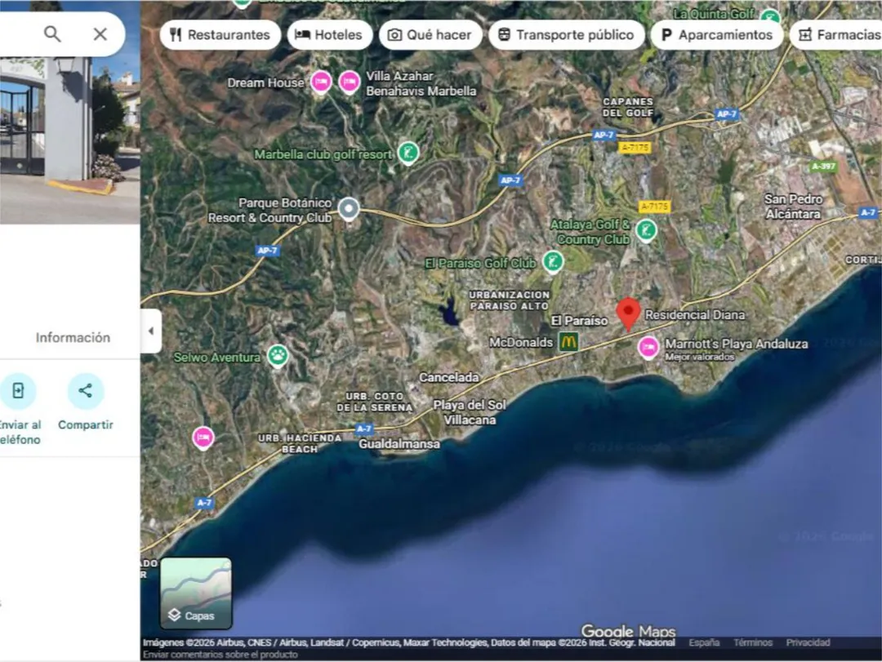Open the Capas layers switcher
This screenshot has width=882, height=662.
(x=196, y=593)
